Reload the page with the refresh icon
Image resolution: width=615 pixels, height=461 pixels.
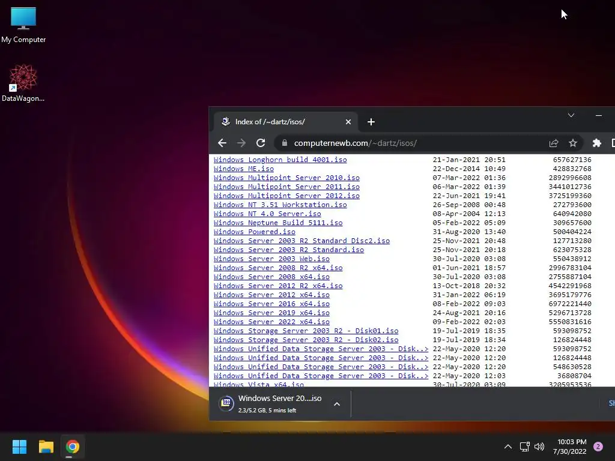pyautogui.click(x=261, y=143)
